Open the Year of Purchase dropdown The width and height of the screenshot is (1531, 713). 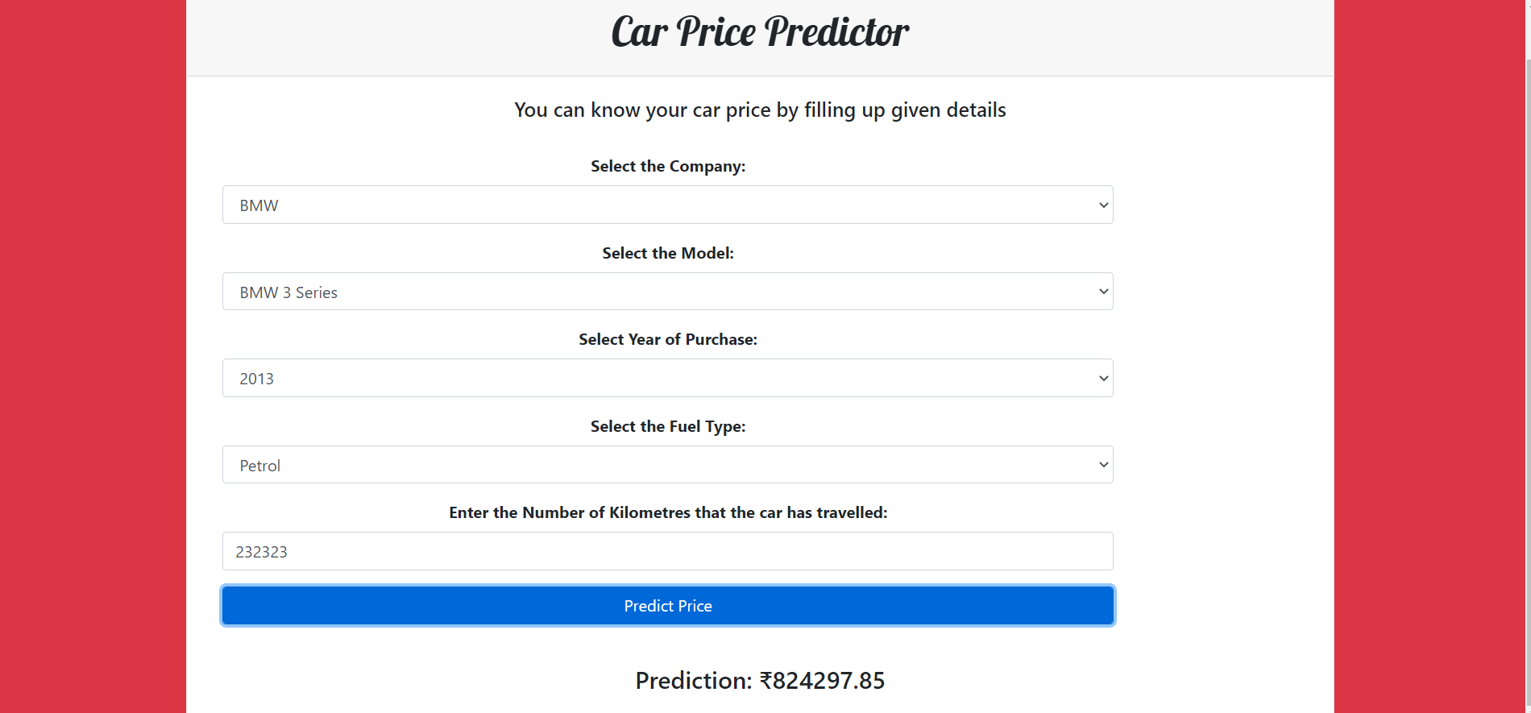[x=667, y=377]
